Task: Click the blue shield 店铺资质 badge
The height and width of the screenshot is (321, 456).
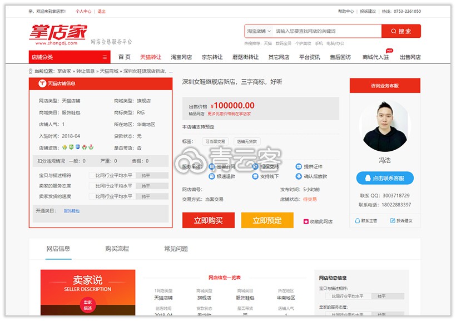Action: coord(78,147)
